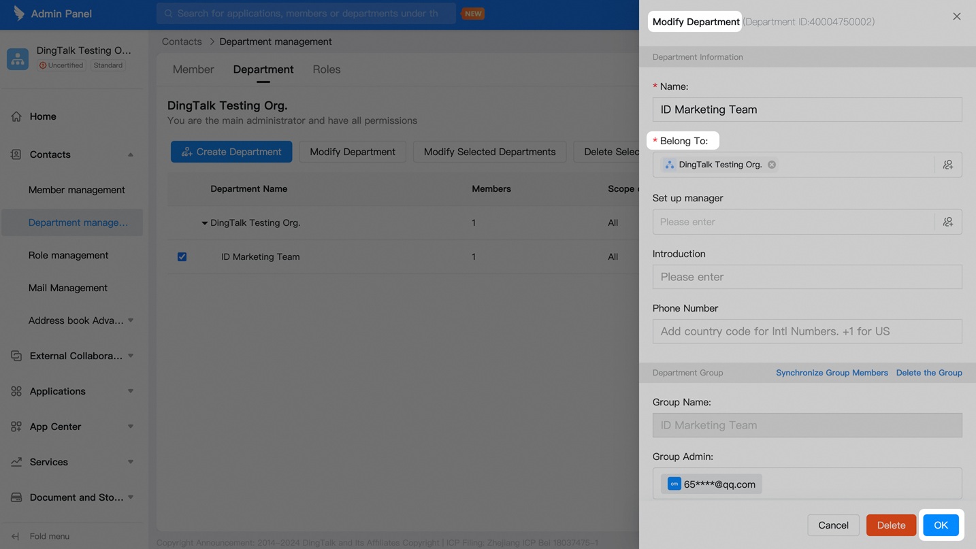This screenshot has width=976, height=549.
Task: Click the Document and Storage icon
Action: coord(16,497)
